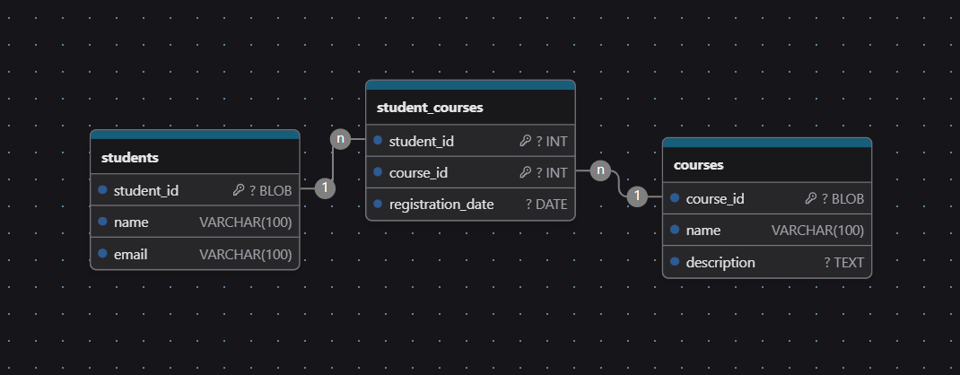Select the 'n' cardinality marker near student_courses student_id
Viewport: 960px width, 375px height.
340,139
